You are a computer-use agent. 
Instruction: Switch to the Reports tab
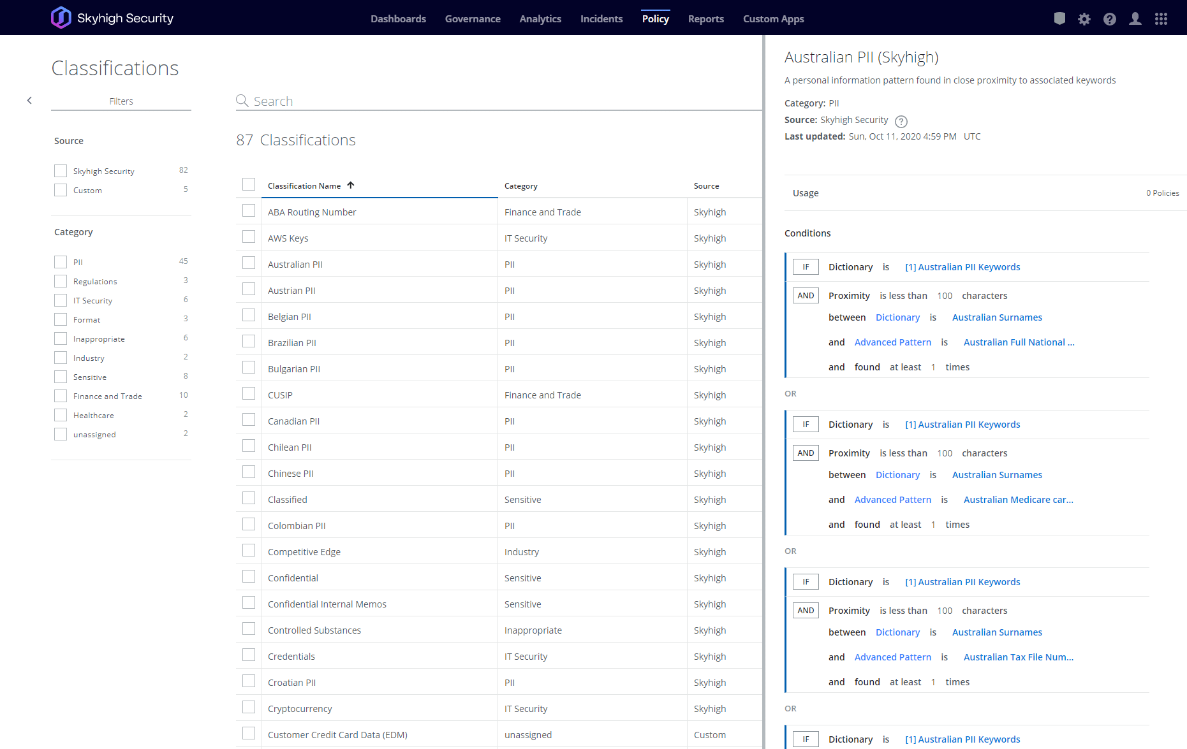[x=705, y=18]
